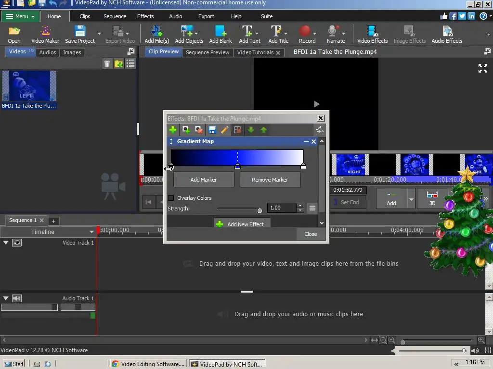Screen dimensions: 493x369
Task: Add an effect with the green plus icon
Action: click(x=173, y=130)
